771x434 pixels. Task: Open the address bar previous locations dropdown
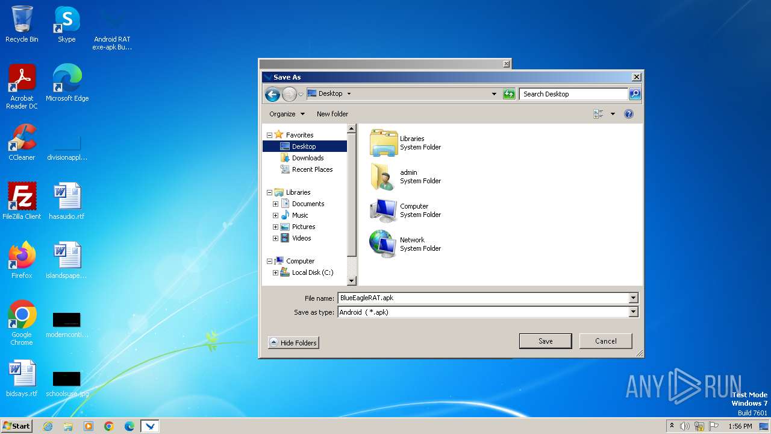pos(494,94)
